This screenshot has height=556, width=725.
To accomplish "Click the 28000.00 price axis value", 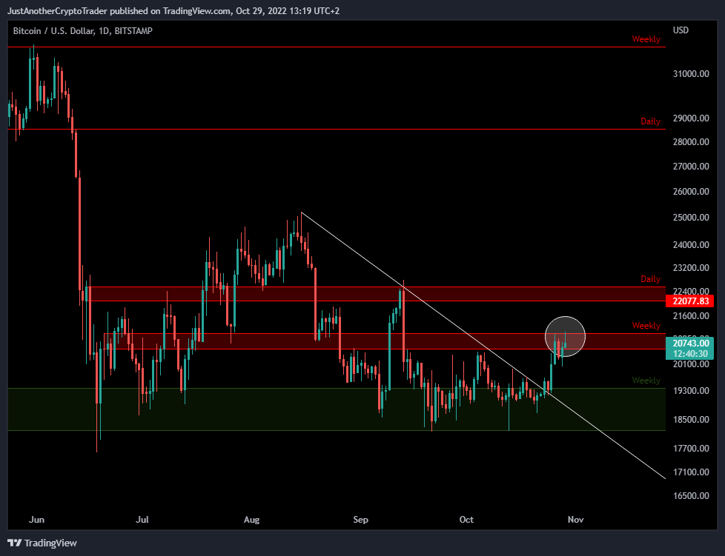I will pyautogui.click(x=691, y=141).
